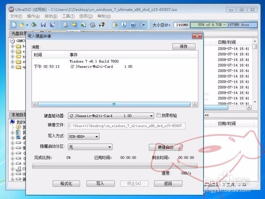Click the disc capacity bar 55% of 4.7GB

[224, 25]
